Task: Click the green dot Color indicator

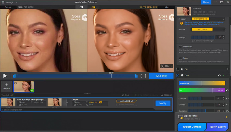Action: pyautogui.click(x=223, y=75)
